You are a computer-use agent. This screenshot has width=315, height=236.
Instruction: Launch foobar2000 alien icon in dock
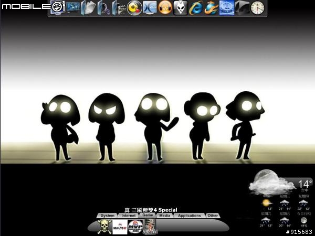pos(181,8)
